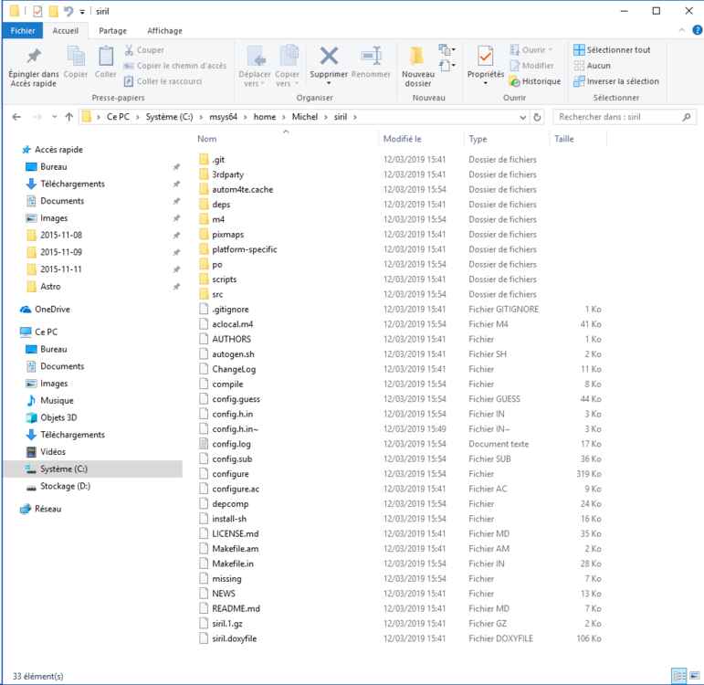Click Coller le raccourci
704x685 pixels.
[x=163, y=81]
